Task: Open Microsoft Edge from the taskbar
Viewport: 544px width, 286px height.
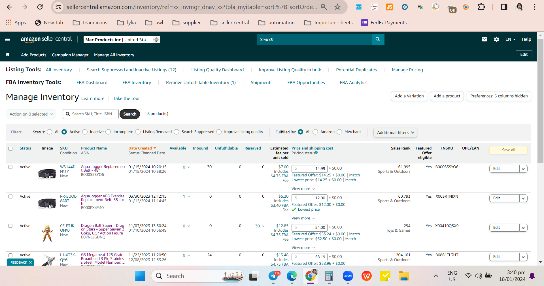Action: click(x=292, y=276)
